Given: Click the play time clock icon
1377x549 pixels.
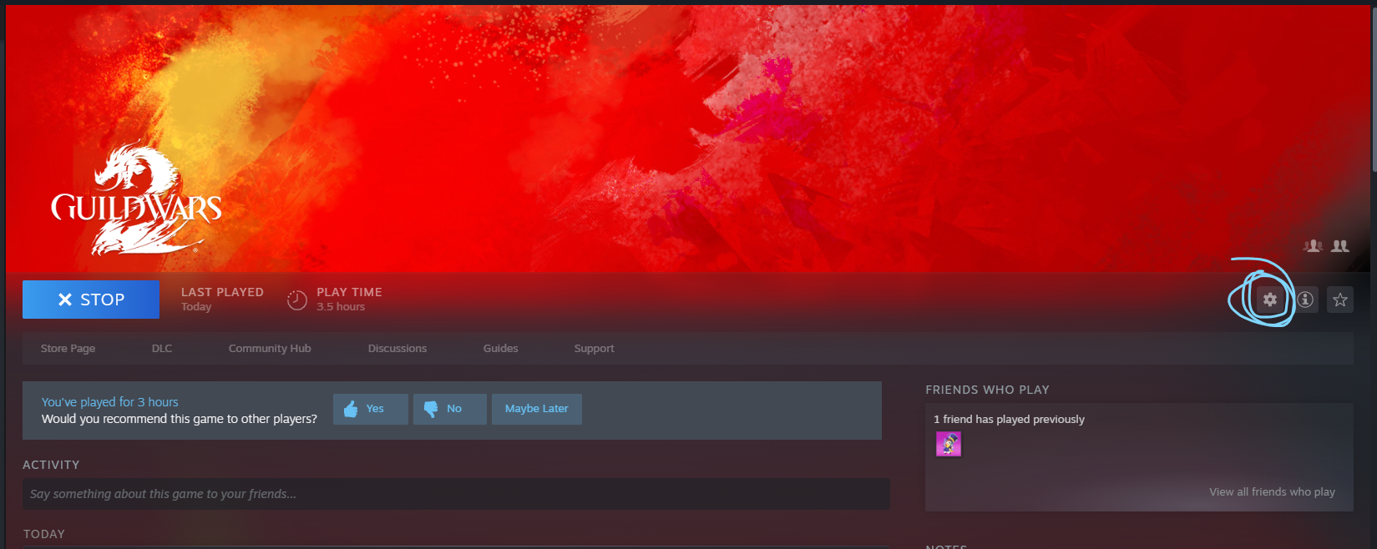Looking at the screenshot, I should [x=297, y=300].
